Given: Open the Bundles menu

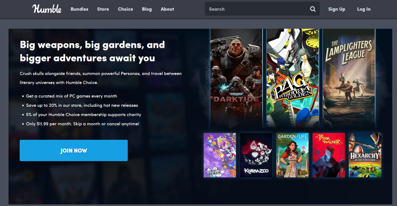Looking at the screenshot, I should click(79, 9).
